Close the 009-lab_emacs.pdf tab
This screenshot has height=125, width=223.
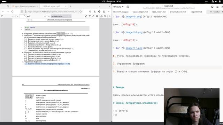pos(66,6)
